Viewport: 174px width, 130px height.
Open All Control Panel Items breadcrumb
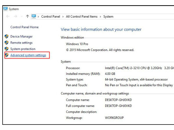pos(82,16)
